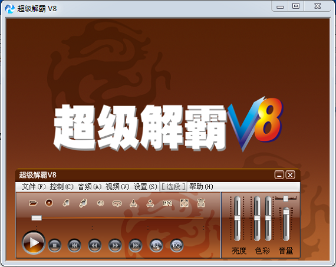Minimize the main 超级解霸 V8 window

(280, 6)
